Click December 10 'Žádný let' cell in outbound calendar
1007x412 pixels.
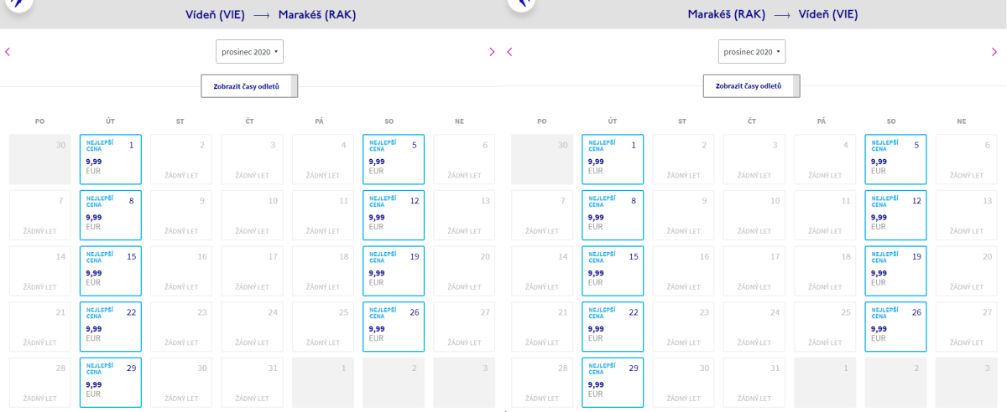click(252, 215)
